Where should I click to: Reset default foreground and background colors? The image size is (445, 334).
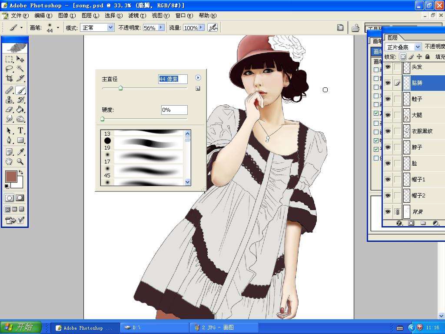pos(7,186)
